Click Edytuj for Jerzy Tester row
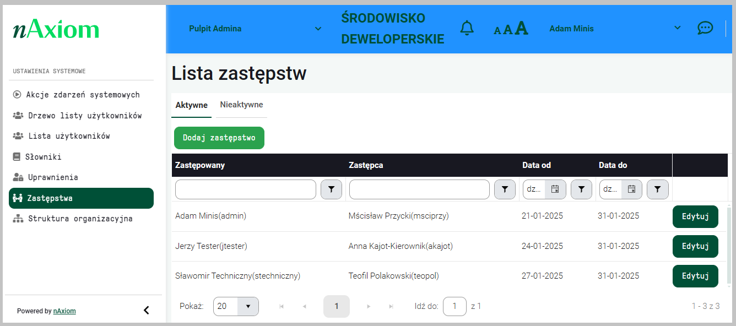 pyautogui.click(x=695, y=246)
